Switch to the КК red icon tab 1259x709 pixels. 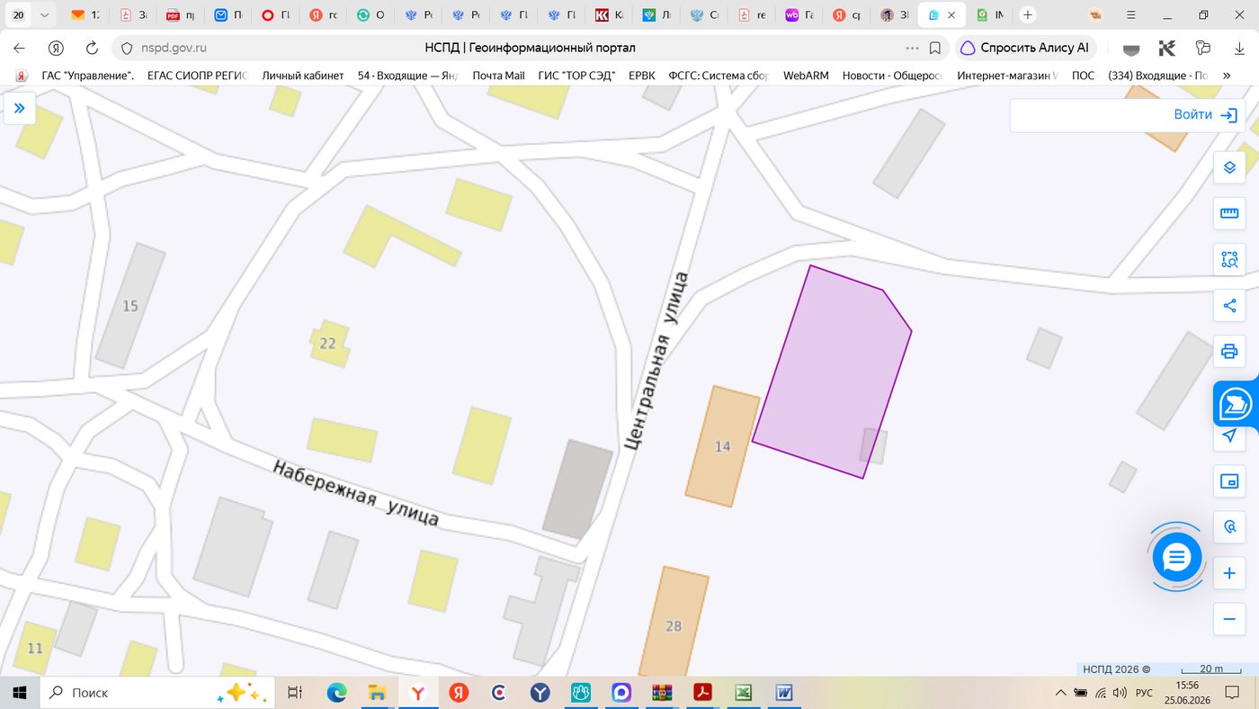click(609, 15)
